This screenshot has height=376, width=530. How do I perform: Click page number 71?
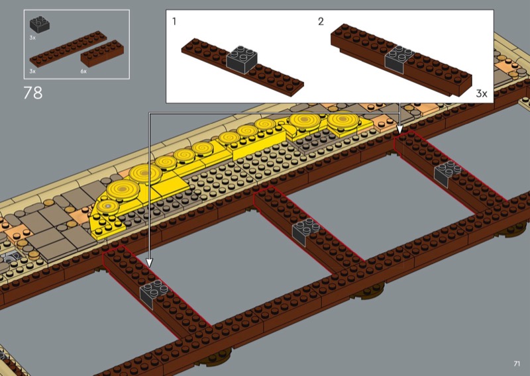(517, 363)
